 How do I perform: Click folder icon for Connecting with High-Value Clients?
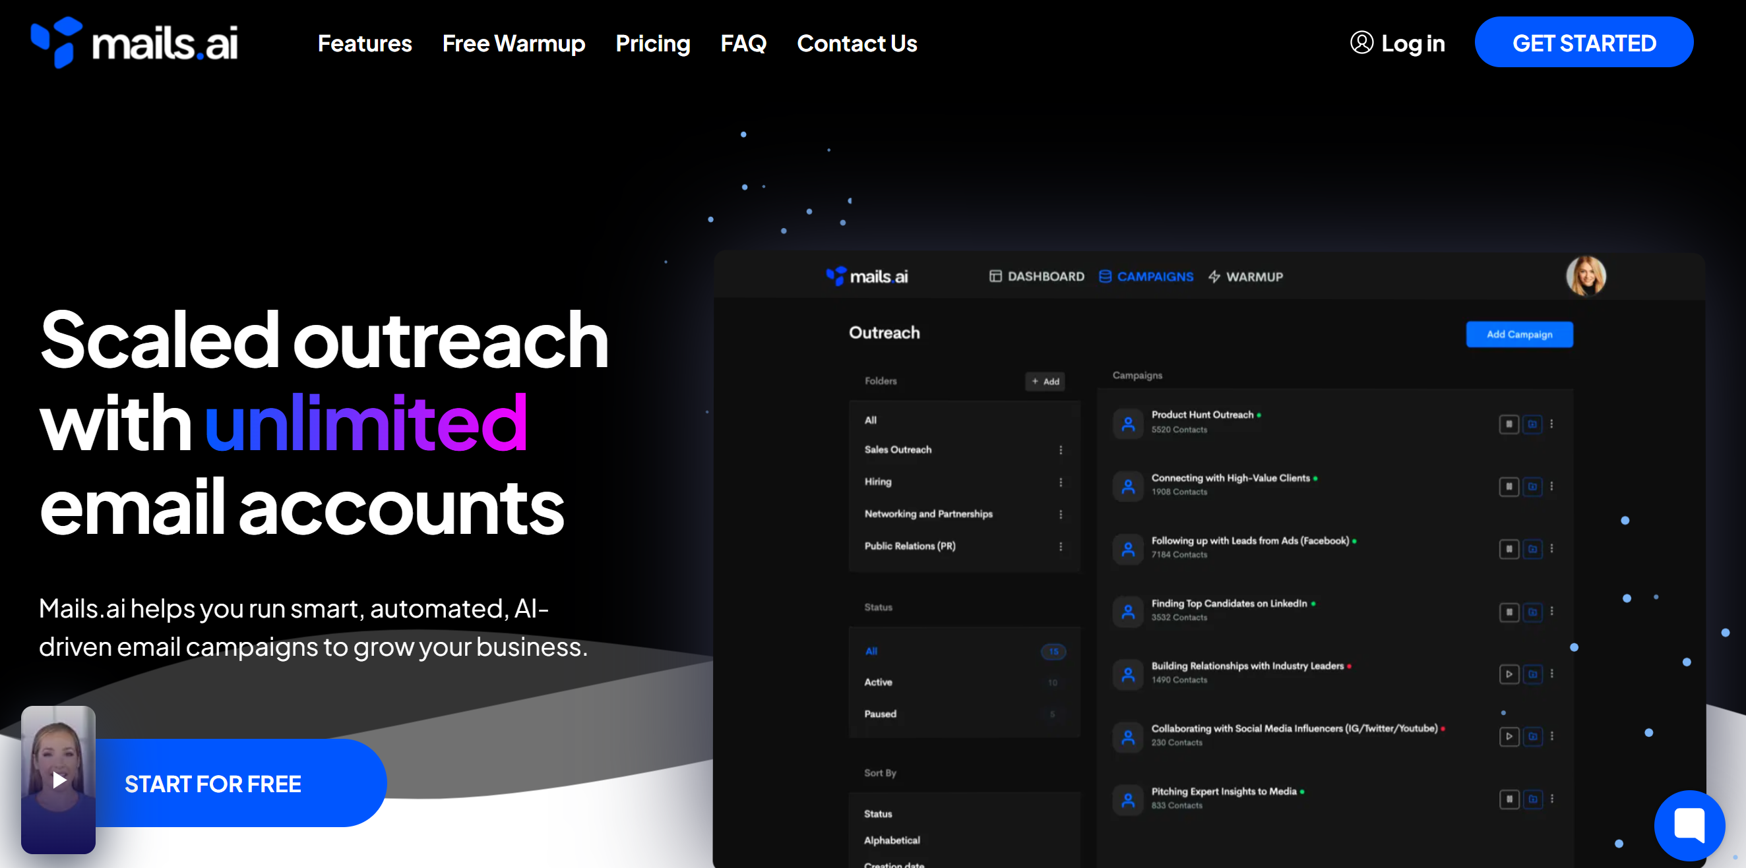click(1532, 486)
